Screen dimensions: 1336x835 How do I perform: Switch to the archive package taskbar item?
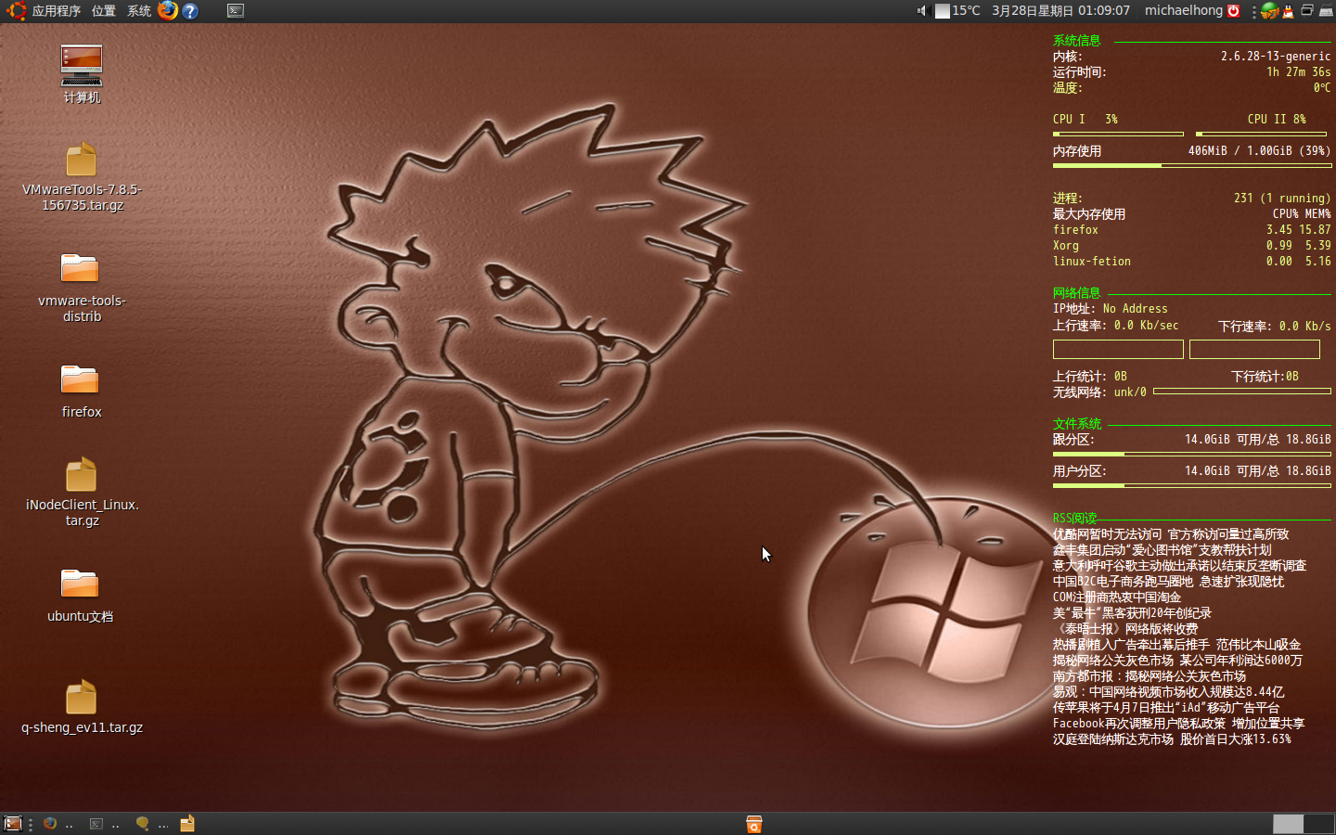[187, 824]
